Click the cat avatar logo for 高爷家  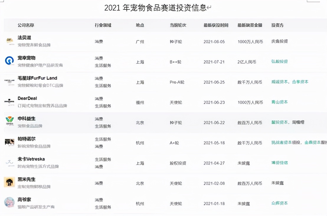click(9, 202)
